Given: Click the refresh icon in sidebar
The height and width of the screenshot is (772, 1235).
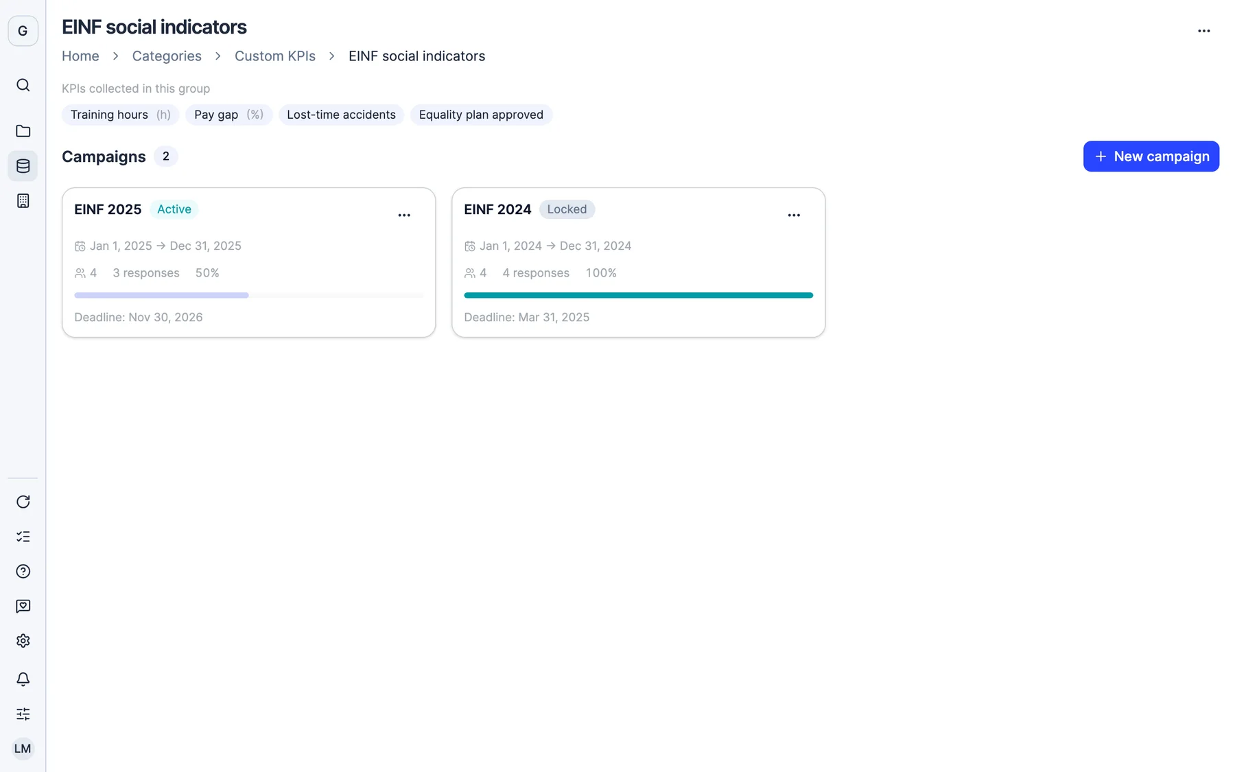Looking at the screenshot, I should 23,502.
